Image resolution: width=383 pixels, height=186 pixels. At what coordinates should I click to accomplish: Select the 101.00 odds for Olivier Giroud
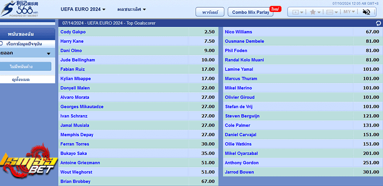[x=372, y=97]
